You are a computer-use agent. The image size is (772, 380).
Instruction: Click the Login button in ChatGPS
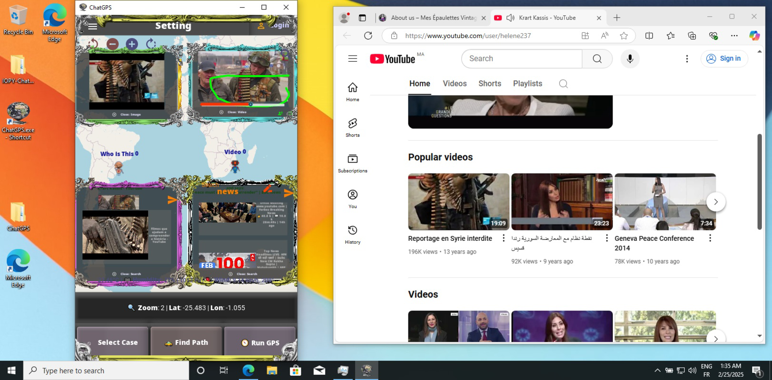pos(274,25)
